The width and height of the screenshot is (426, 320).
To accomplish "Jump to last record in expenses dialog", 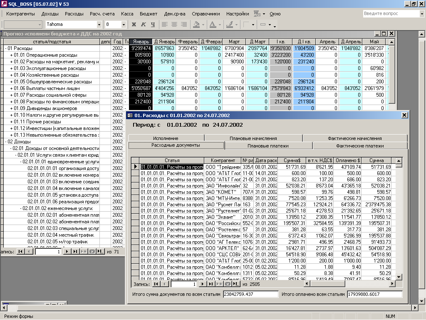I will coord(211,284).
